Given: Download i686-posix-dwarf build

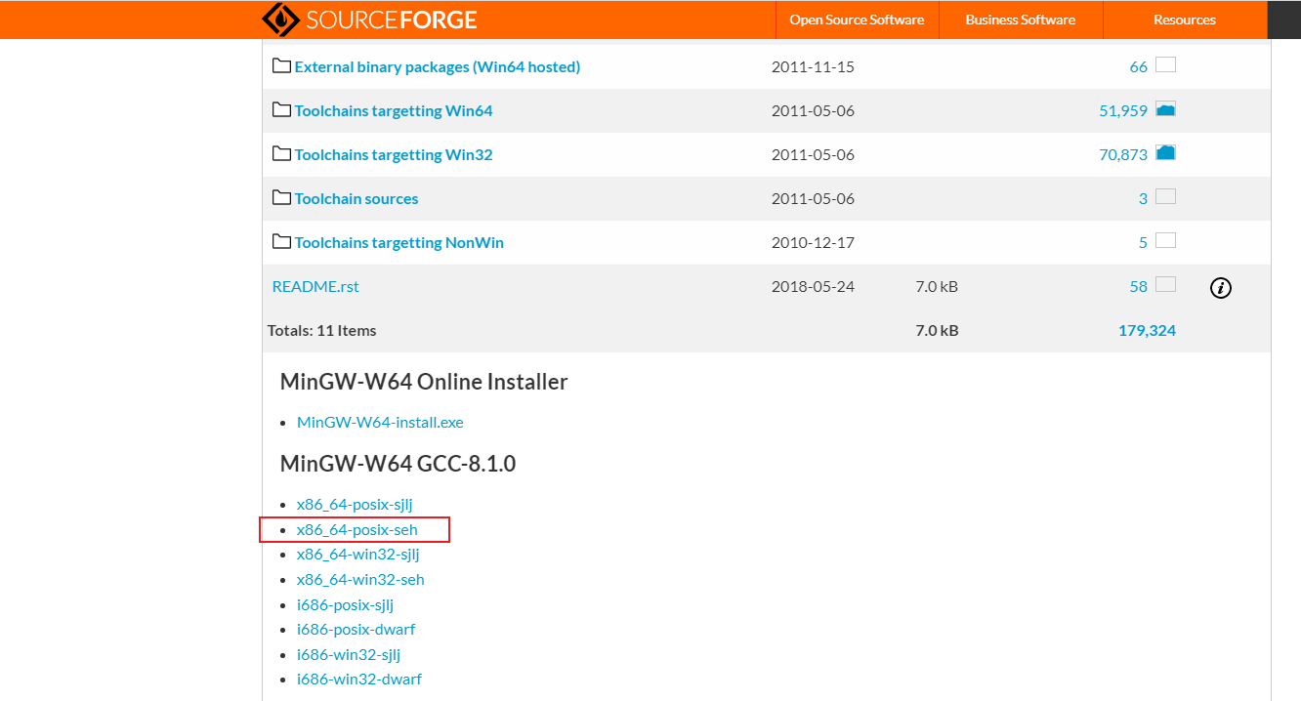Looking at the screenshot, I should [x=357, y=629].
